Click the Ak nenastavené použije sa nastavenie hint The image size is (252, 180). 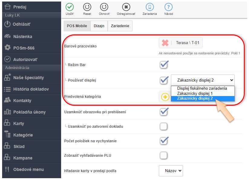coord(199,53)
